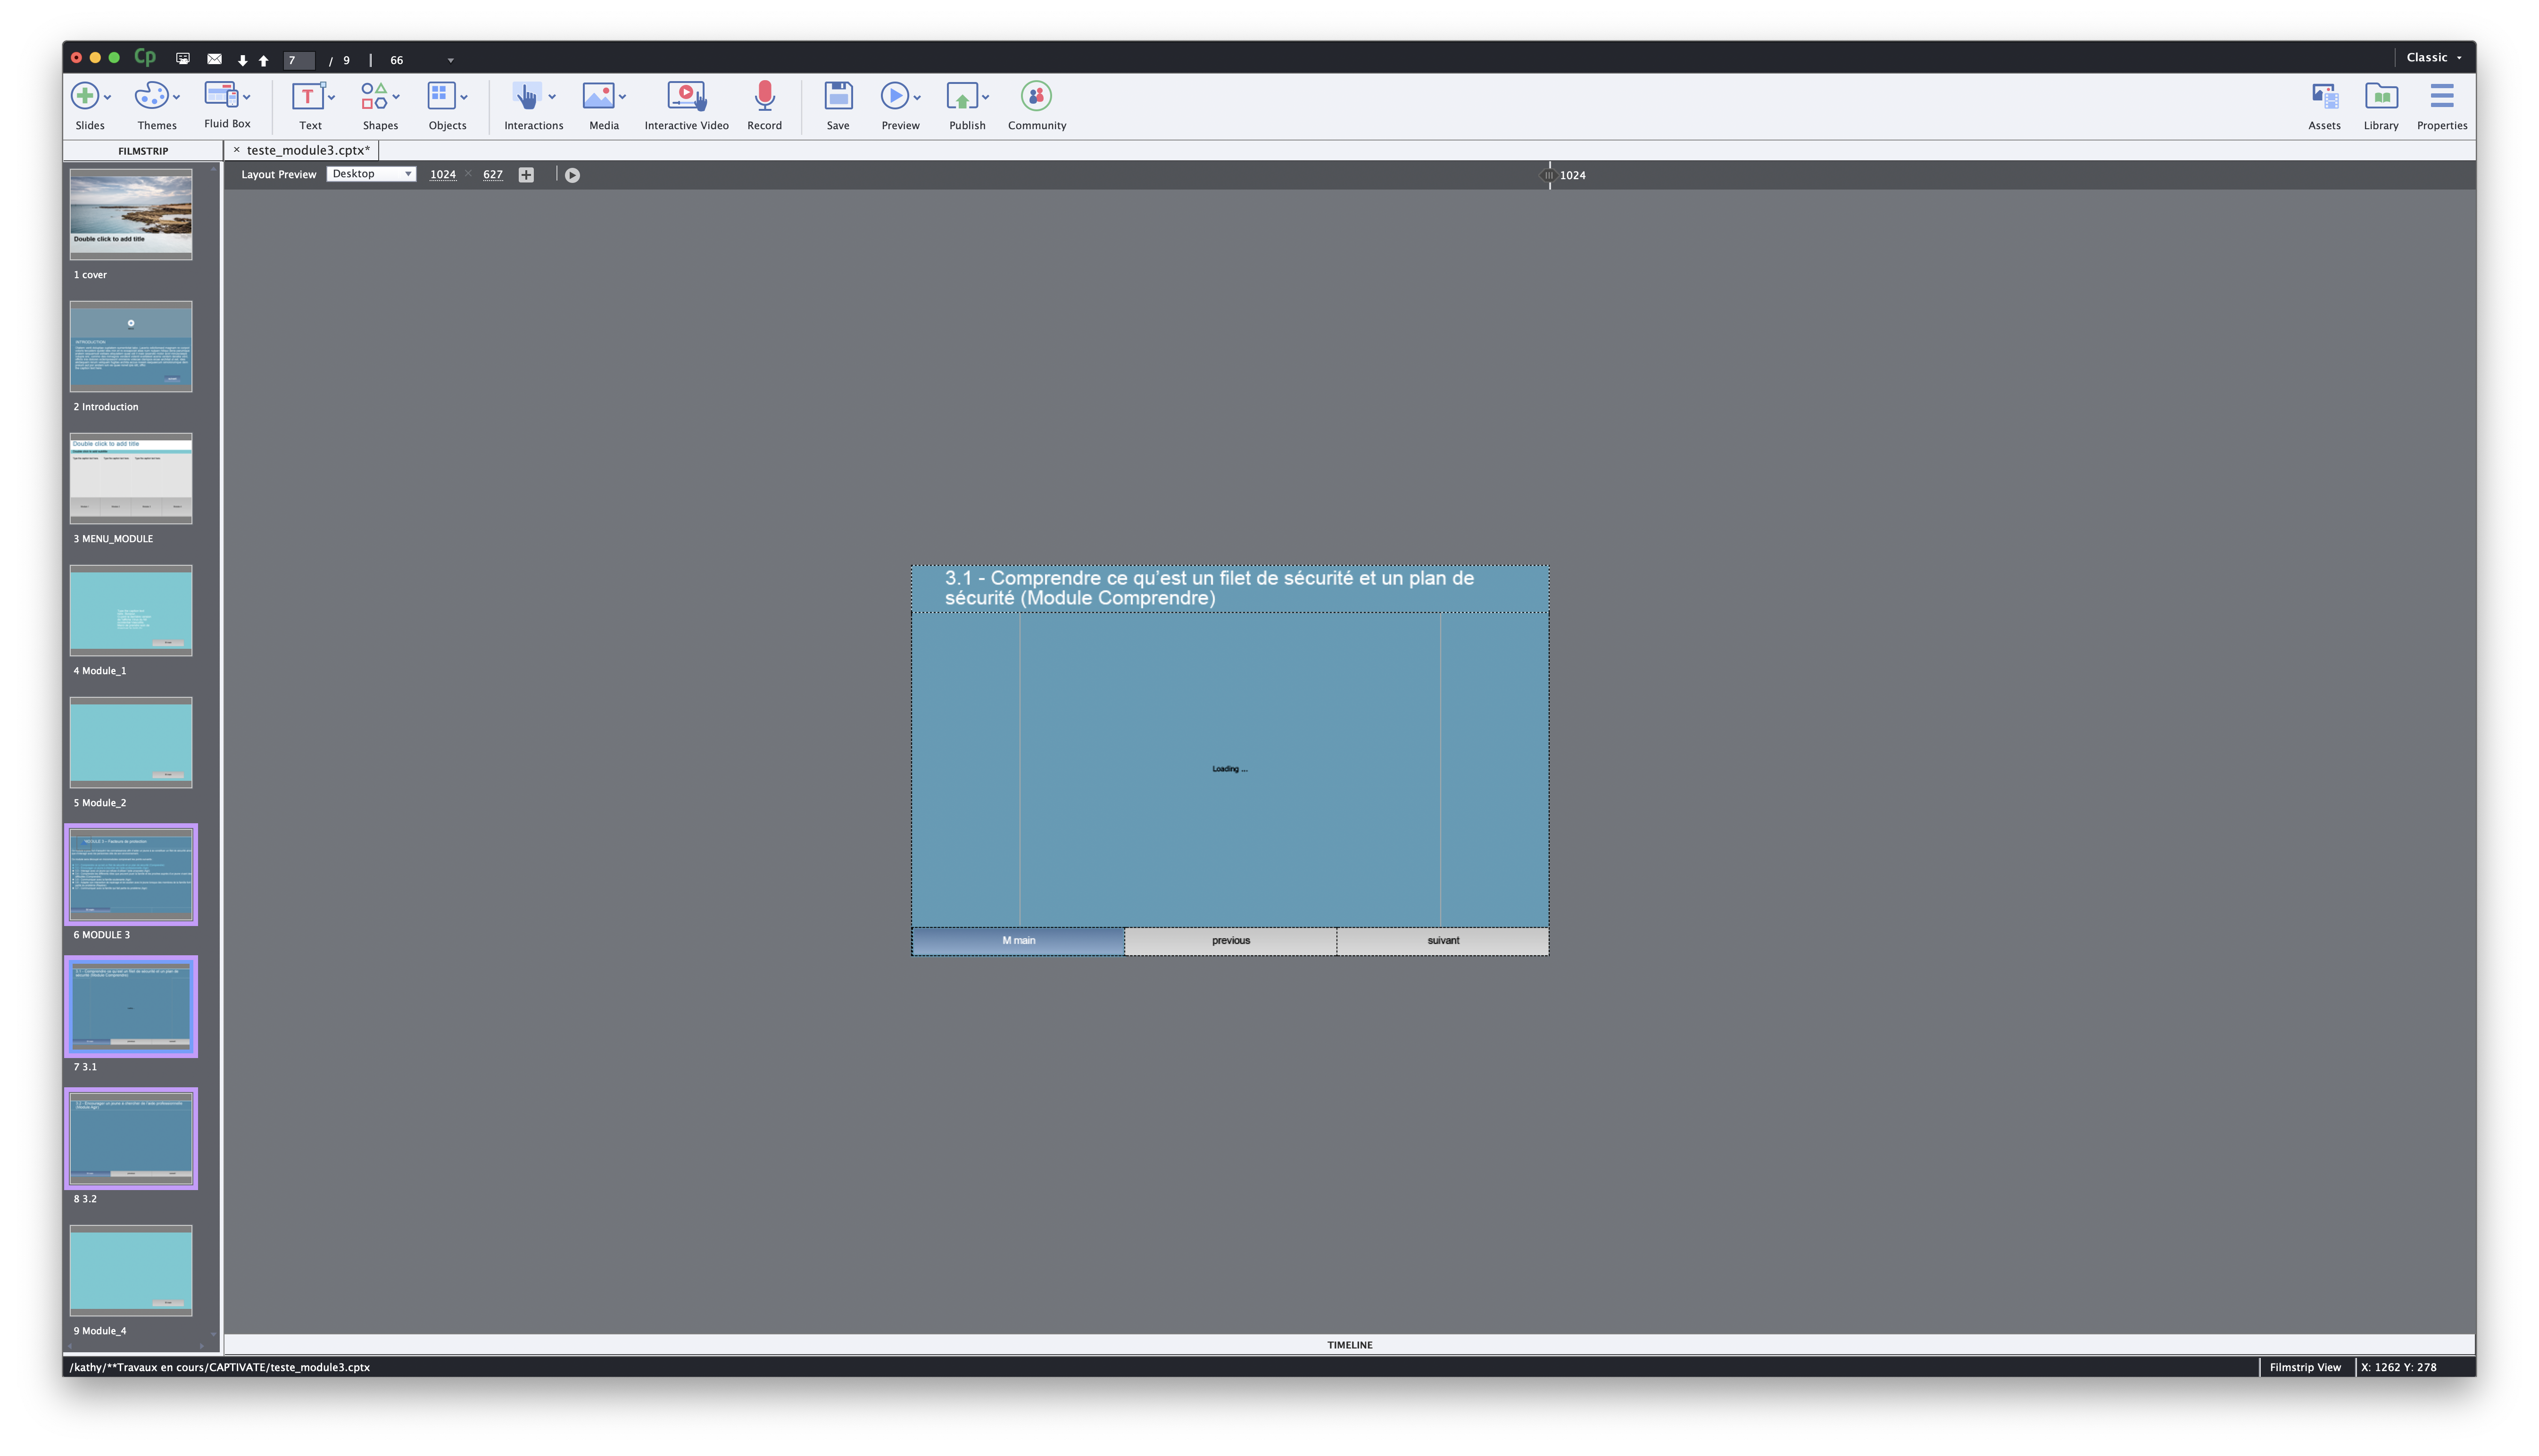The image size is (2539, 1456).
Task: Click the 'previous' button on slide
Action: (x=1230, y=941)
